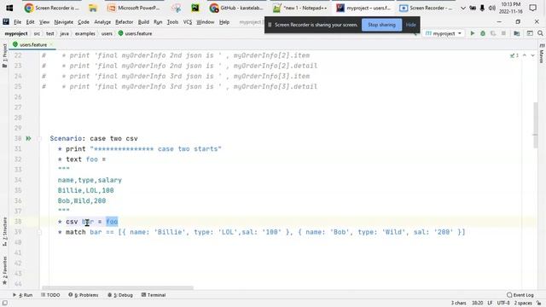Viewport: 546px width, 307px height.
Task: Open the Project tool window sidebar
Action: click(x=4, y=55)
